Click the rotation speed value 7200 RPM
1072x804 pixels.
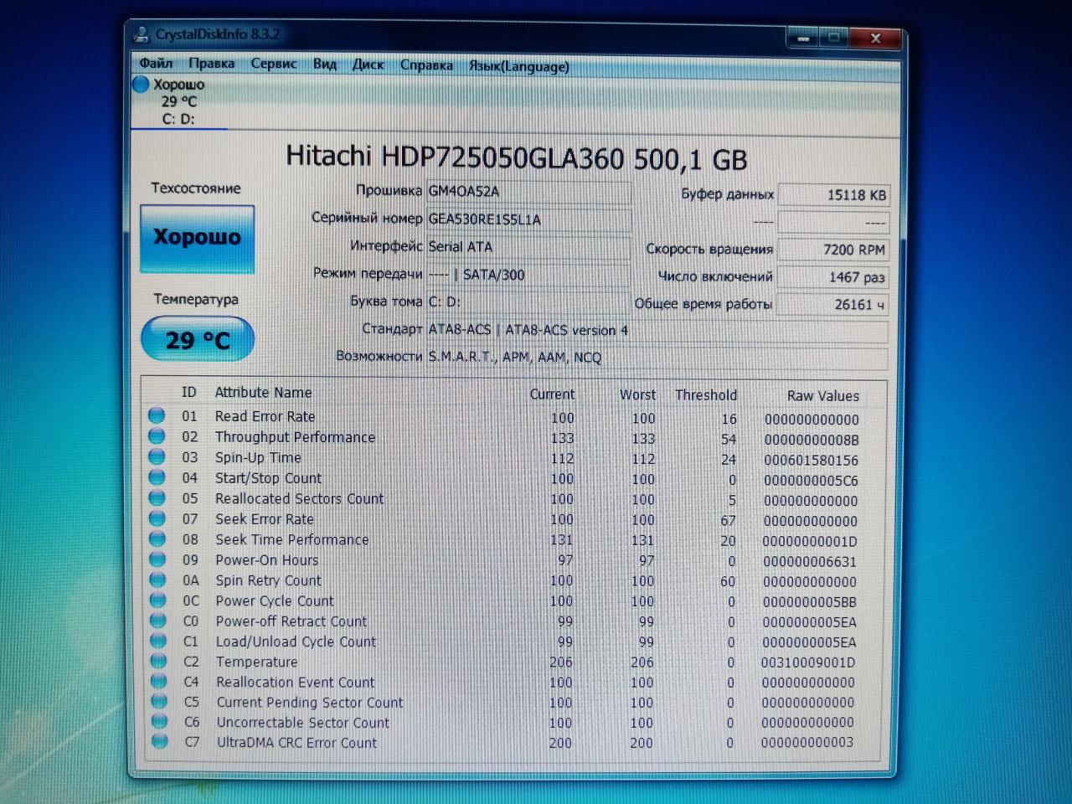(x=834, y=250)
